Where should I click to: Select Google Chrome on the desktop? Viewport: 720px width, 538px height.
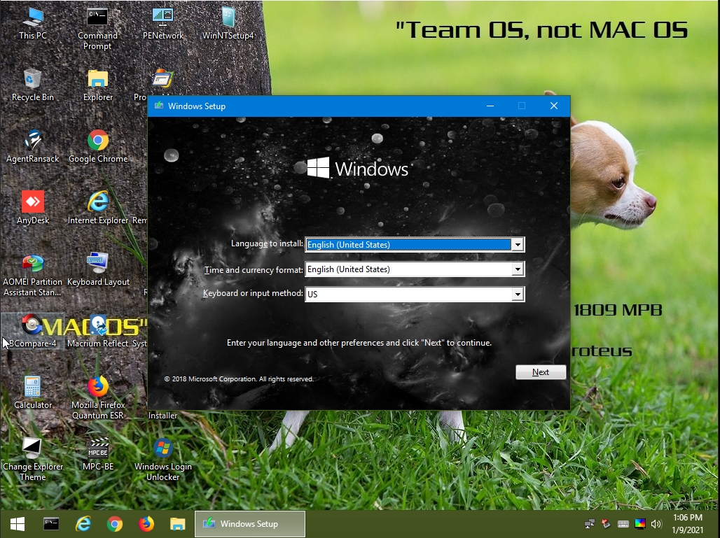point(98,147)
